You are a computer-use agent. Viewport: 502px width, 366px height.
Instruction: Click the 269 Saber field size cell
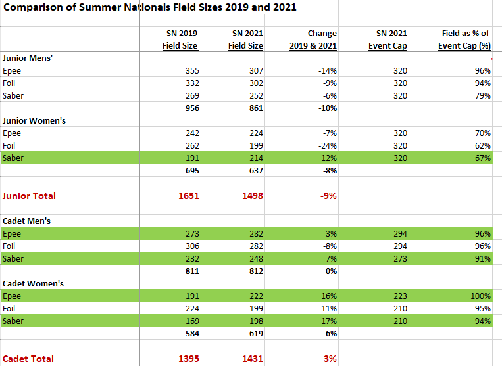[x=192, y=95]
